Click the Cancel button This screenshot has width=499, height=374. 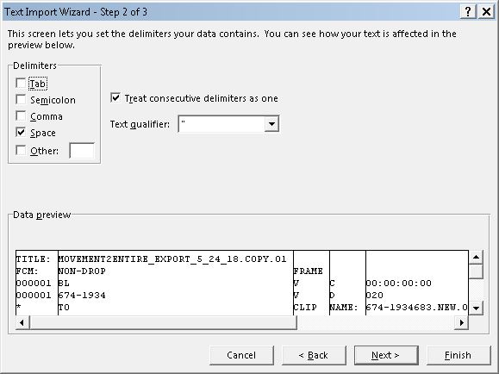[241, 355]
